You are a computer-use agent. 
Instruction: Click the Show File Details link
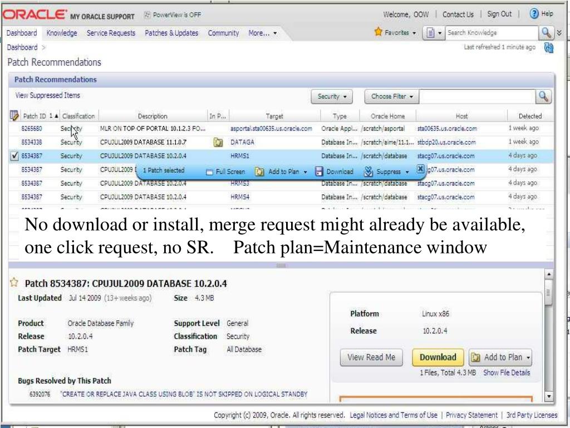click(507, 372)
